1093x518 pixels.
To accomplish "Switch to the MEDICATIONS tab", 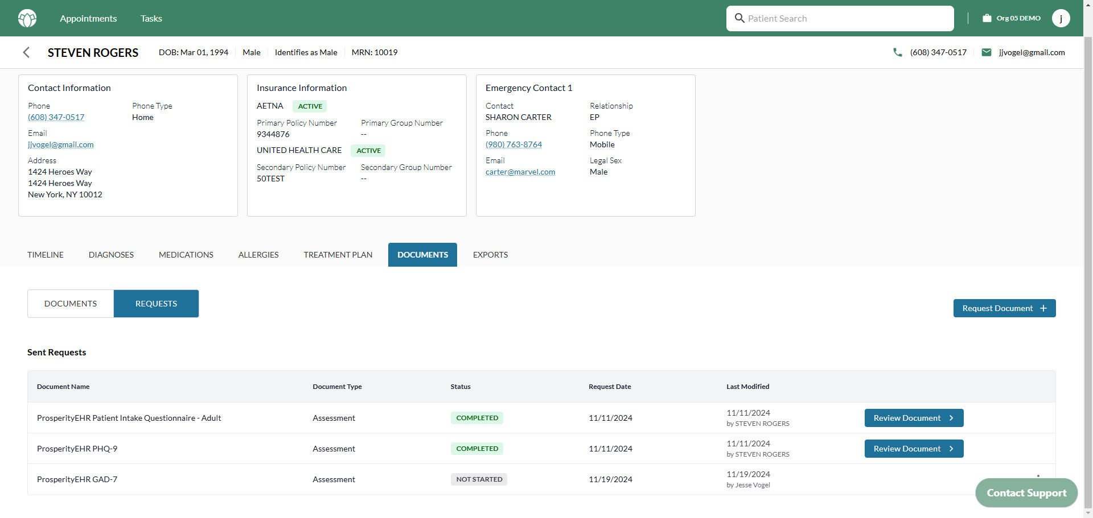I will [186, 254].
